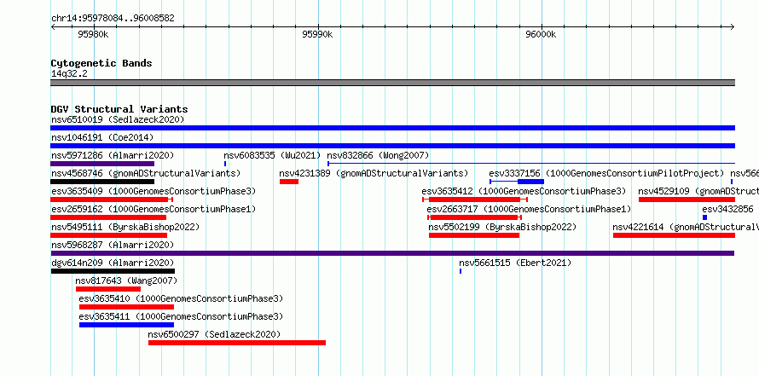Viewport: 759px width, 376px height.
Task: Open the nsv832866 (Wong2007) label
Action: pos(378,155)
